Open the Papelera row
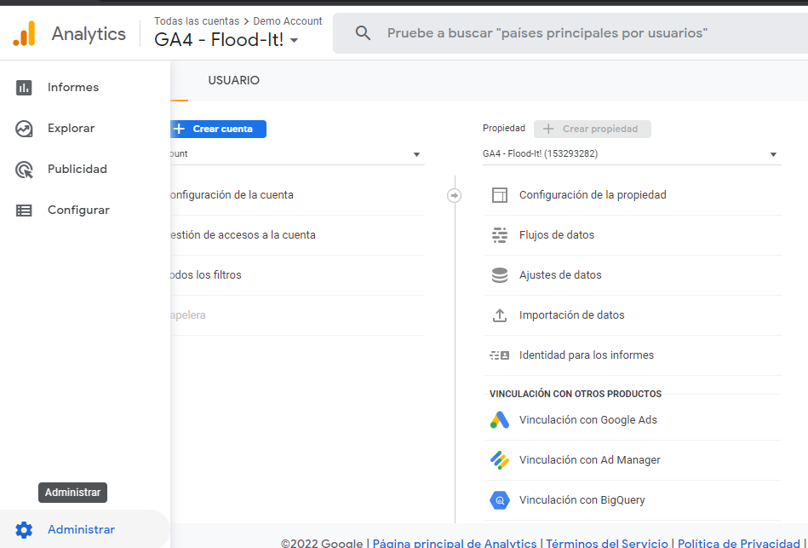 coord(297,315)
